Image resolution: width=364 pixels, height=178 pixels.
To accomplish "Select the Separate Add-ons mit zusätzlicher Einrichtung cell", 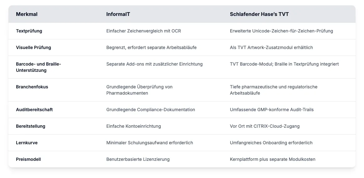I will (154, 64).
